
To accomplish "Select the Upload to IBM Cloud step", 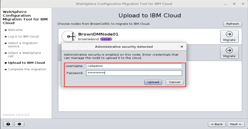I will point(26,63).
